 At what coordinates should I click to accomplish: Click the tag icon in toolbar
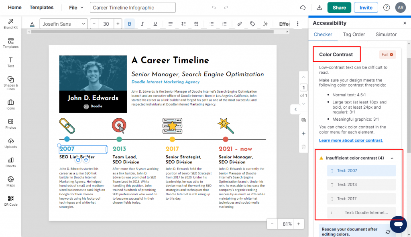pos(252,24)
